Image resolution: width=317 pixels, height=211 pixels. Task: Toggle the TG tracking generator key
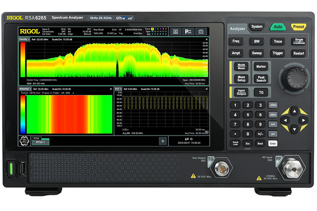point(261,92)
